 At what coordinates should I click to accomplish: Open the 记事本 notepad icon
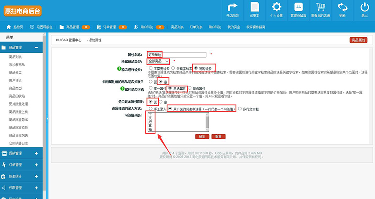point(254,7)
